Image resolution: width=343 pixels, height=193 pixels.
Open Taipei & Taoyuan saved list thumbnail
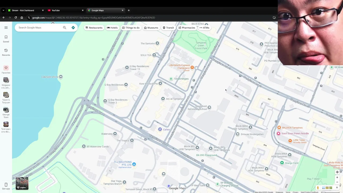6,95
